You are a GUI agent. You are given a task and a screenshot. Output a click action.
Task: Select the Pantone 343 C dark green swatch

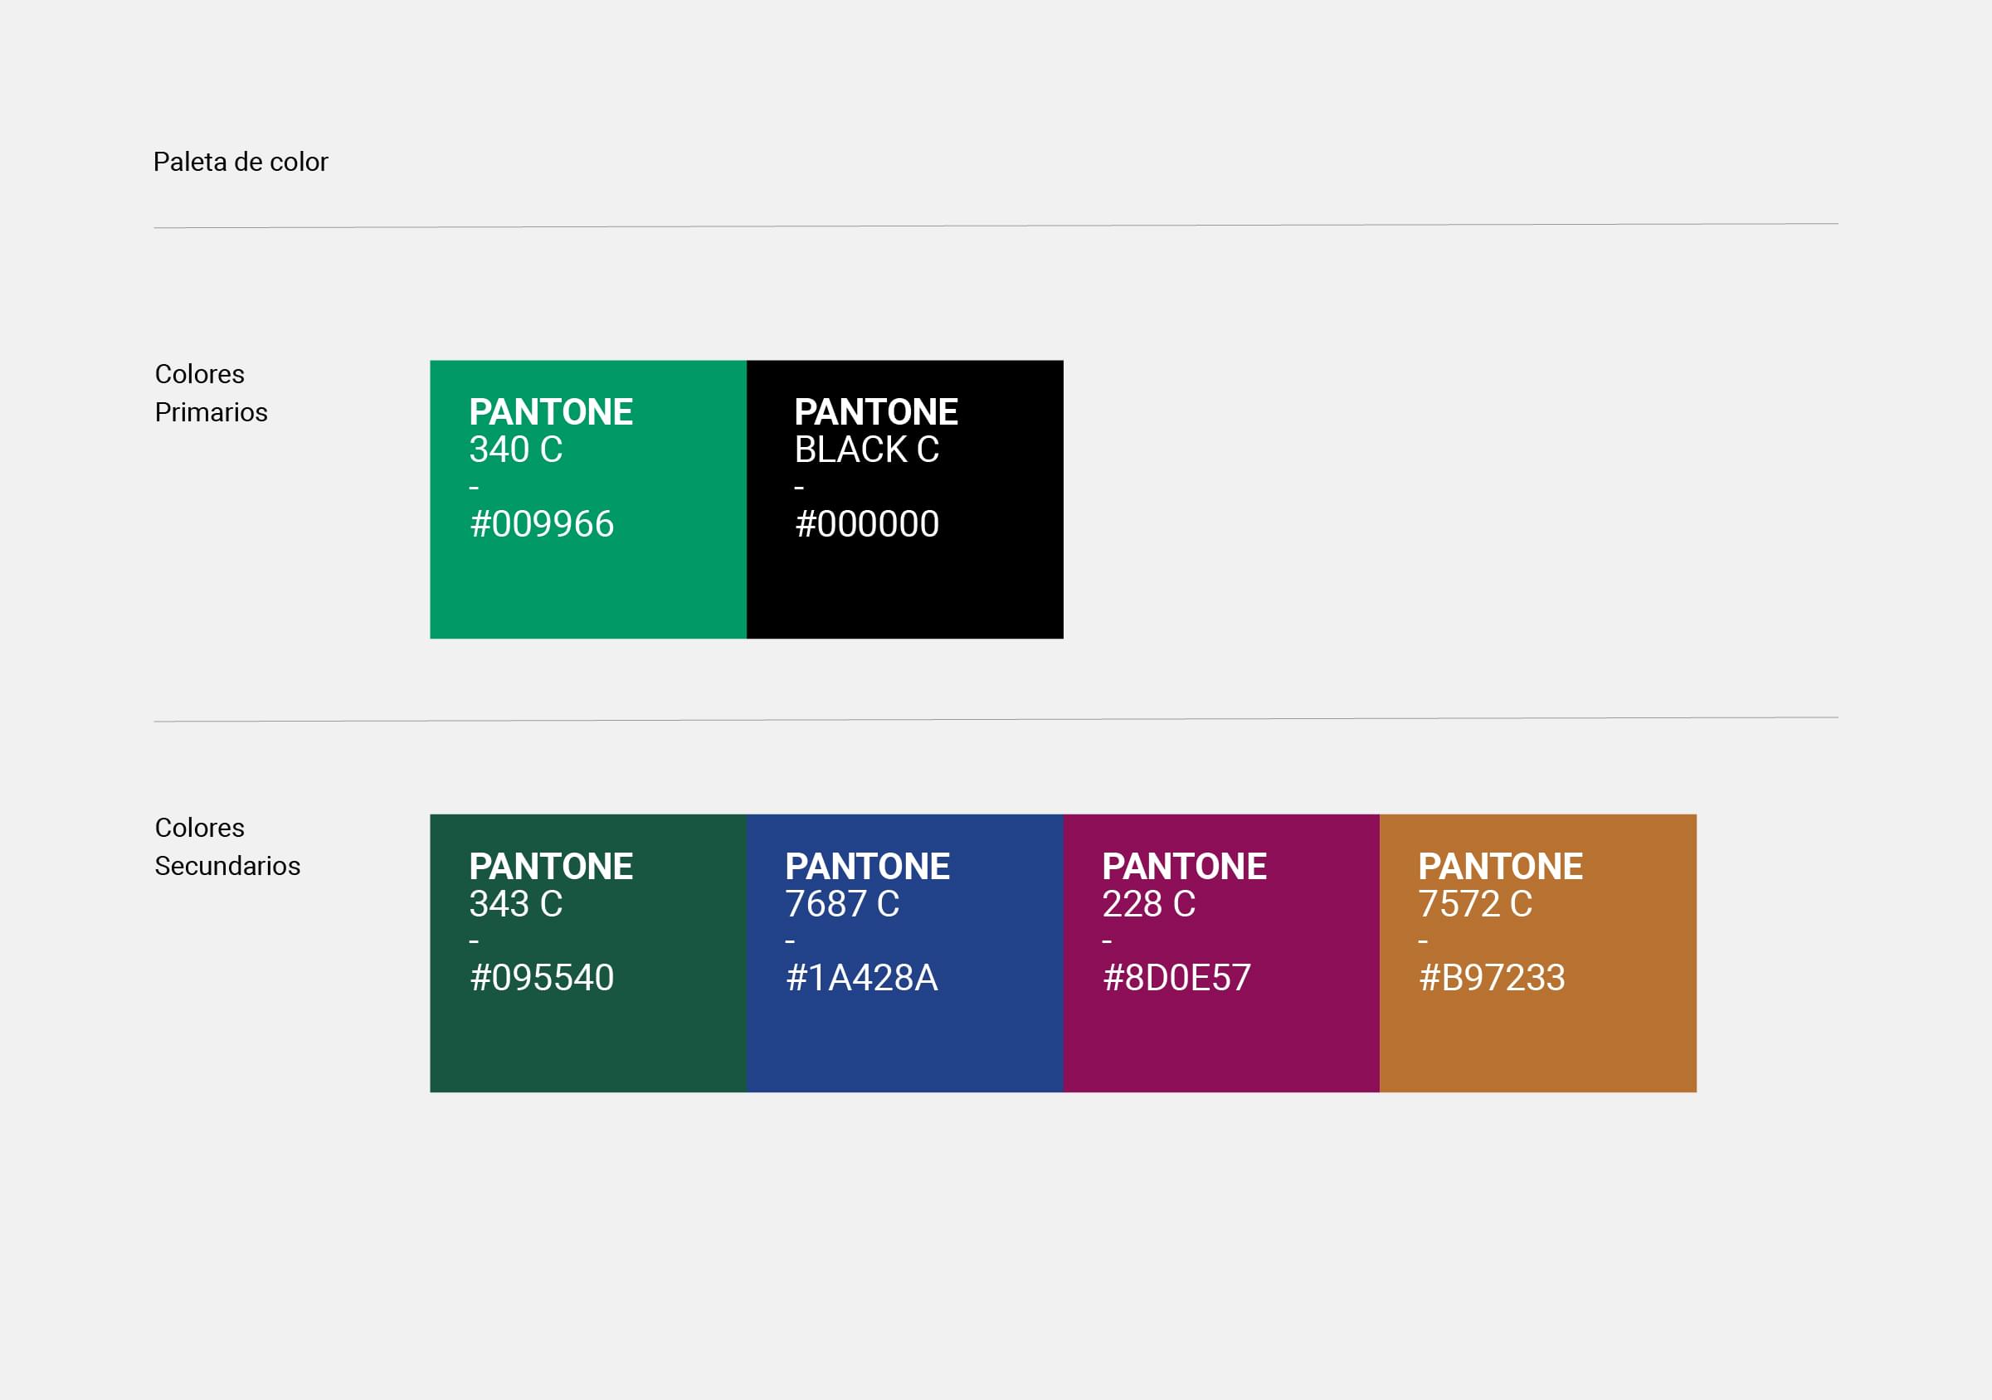pos(588,953)
